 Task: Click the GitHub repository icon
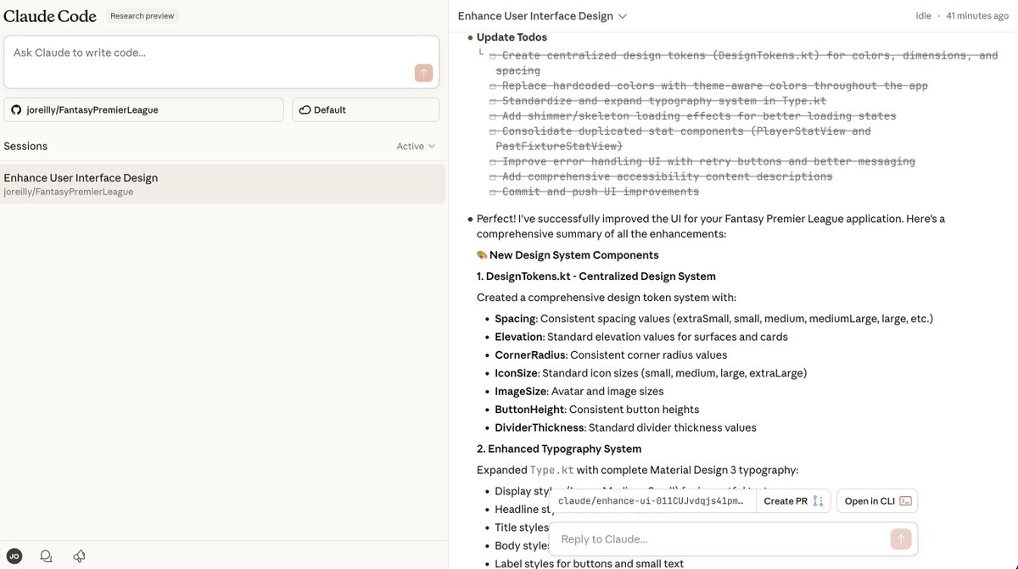pos(16,109)
